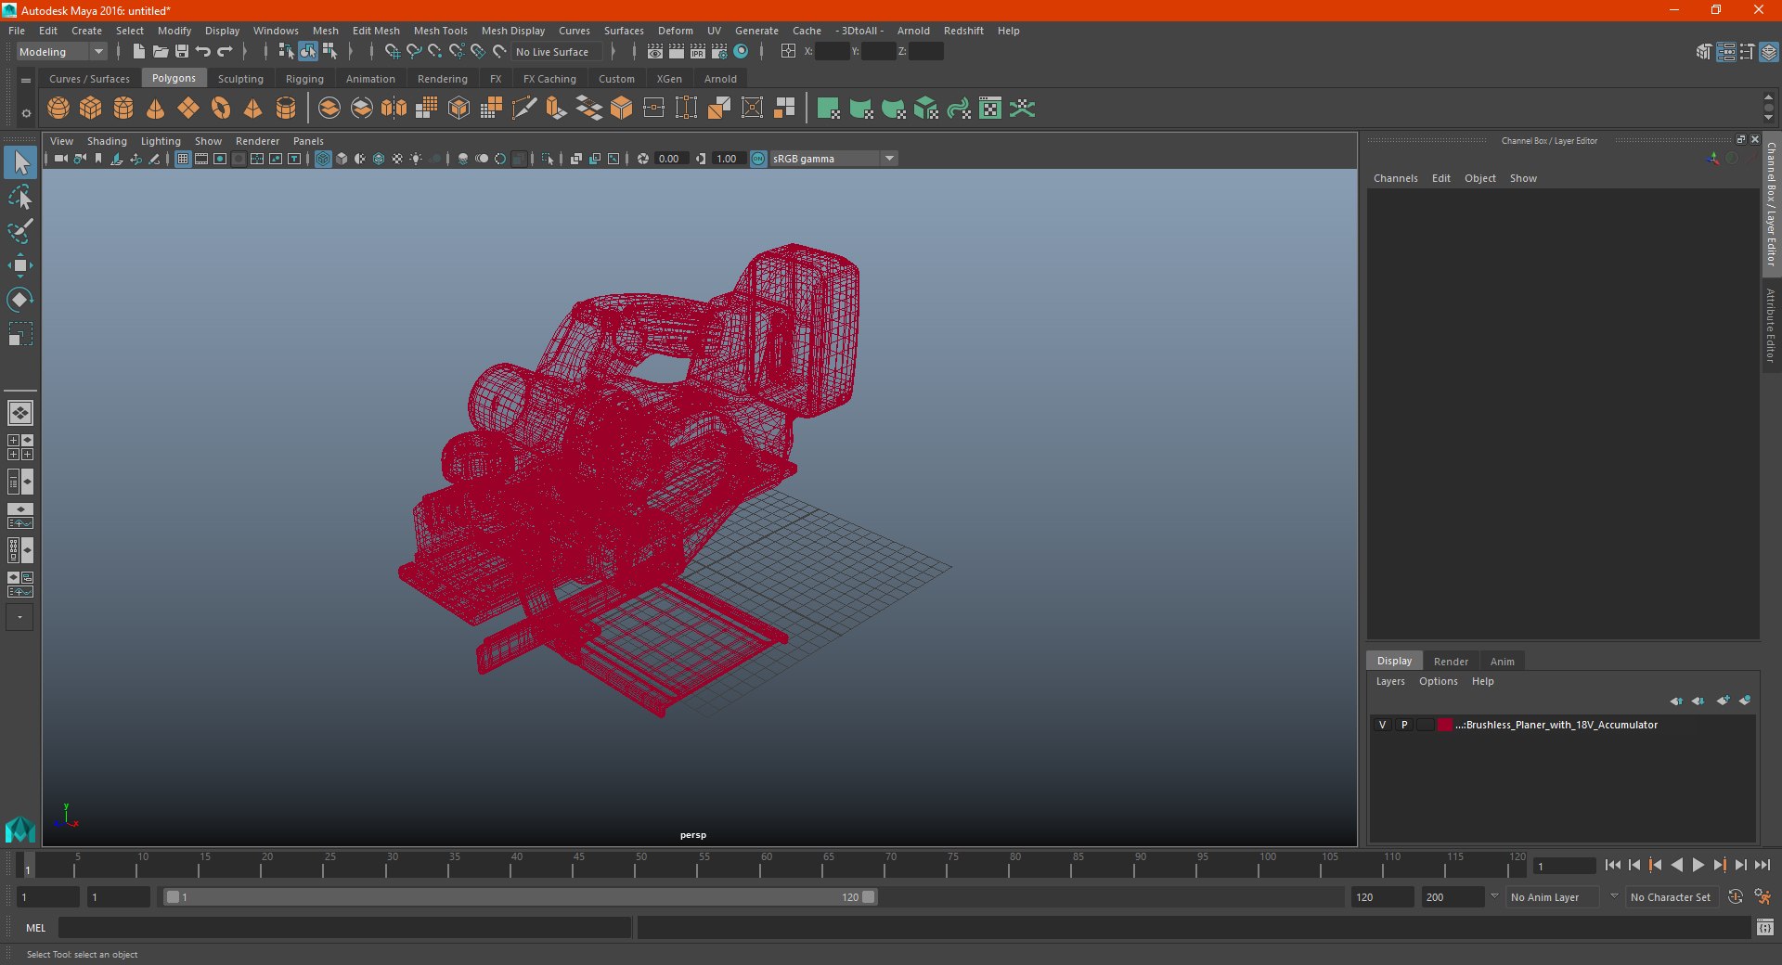This screenshot has width=1782, height=965.
Task: Select the Paint Selection tool
Action: pyautogui.click(x=20, y=231)
